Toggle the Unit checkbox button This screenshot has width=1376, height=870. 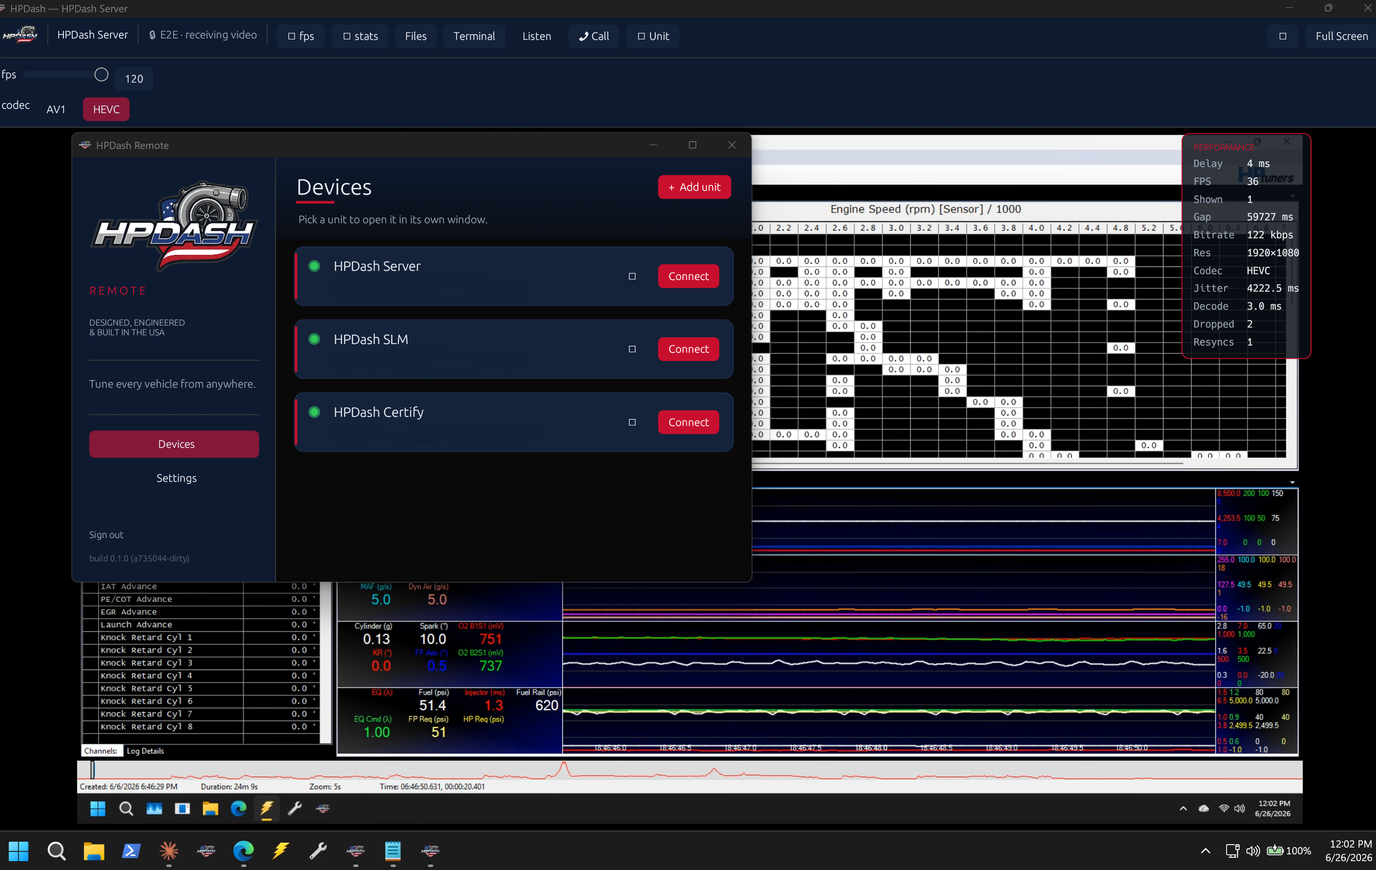click(x=653, y=36)
